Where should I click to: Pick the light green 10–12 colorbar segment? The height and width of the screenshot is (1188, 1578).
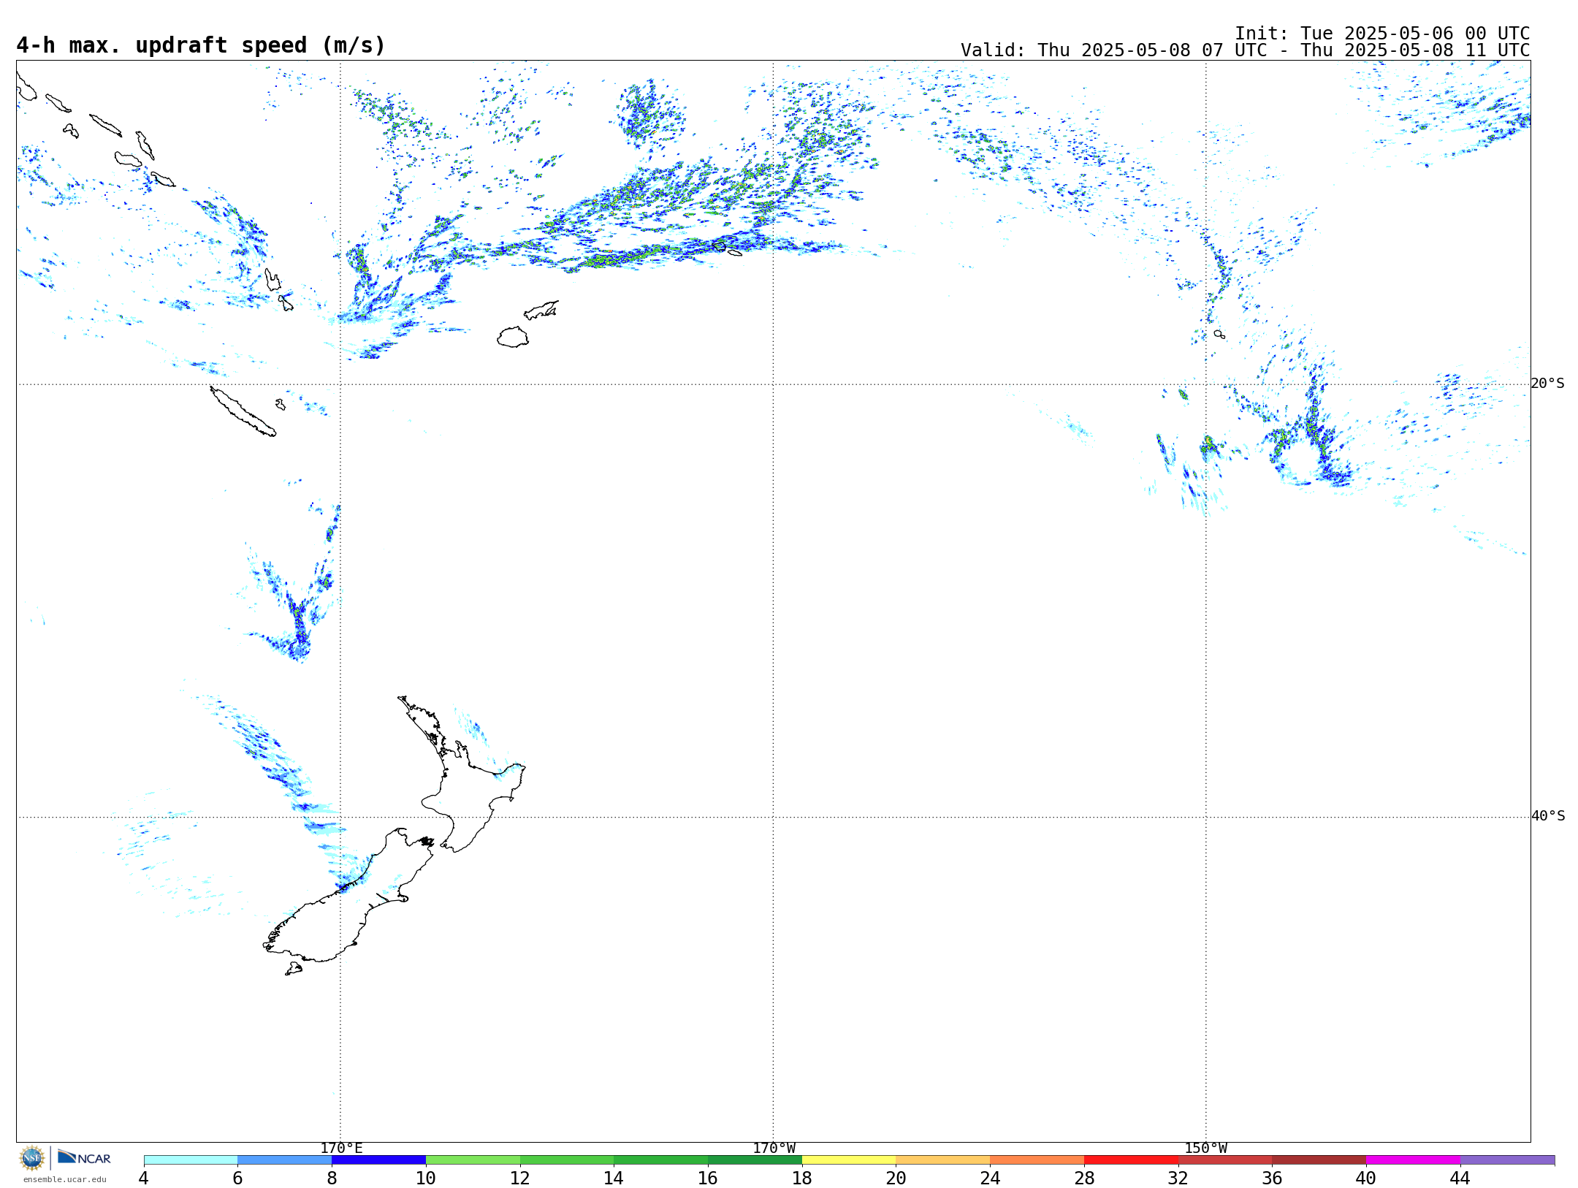473,1160
